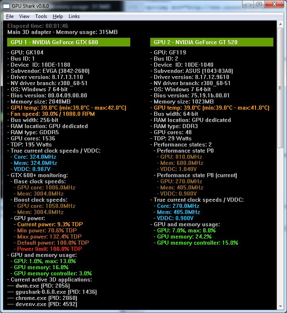Click Device ID: 10DE-1040 line
Viewport: 287px width, 313px height.
[x=182, y=65]
